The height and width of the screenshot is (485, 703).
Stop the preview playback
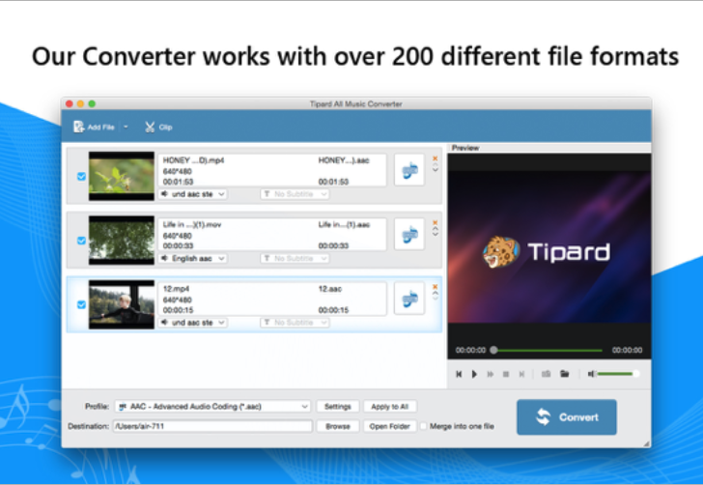(506, 374)
